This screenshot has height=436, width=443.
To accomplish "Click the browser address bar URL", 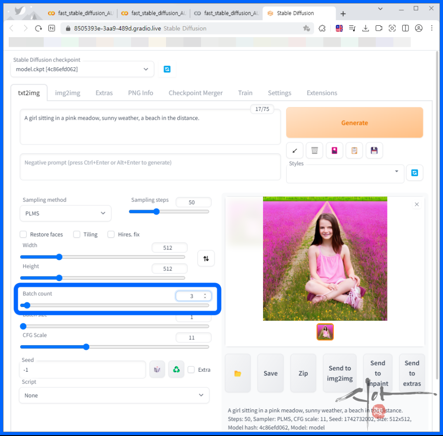I will coord(117,28).
